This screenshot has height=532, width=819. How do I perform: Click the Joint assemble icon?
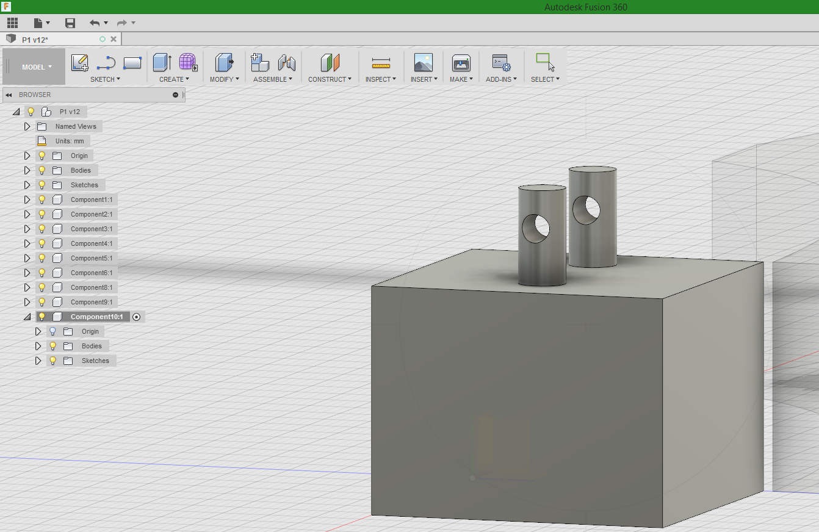[287, 63]
